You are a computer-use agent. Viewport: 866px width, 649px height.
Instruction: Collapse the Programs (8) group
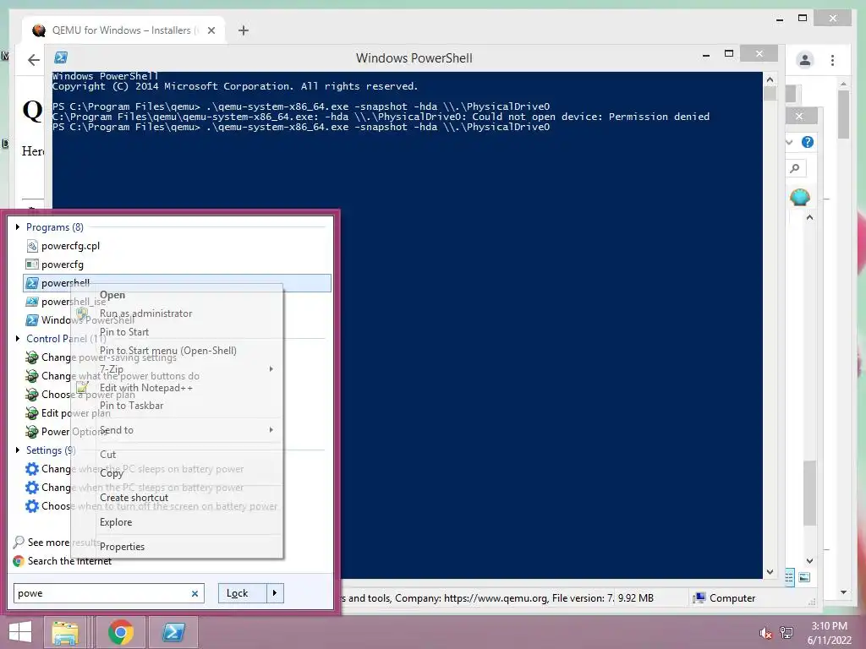coord(18,226)
